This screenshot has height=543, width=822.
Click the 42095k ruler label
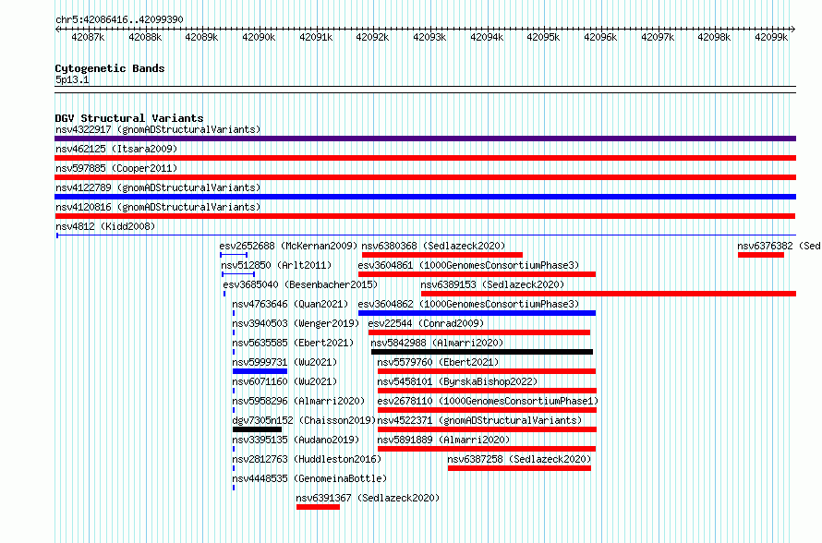pyautogui.click(x=543, y=37)
